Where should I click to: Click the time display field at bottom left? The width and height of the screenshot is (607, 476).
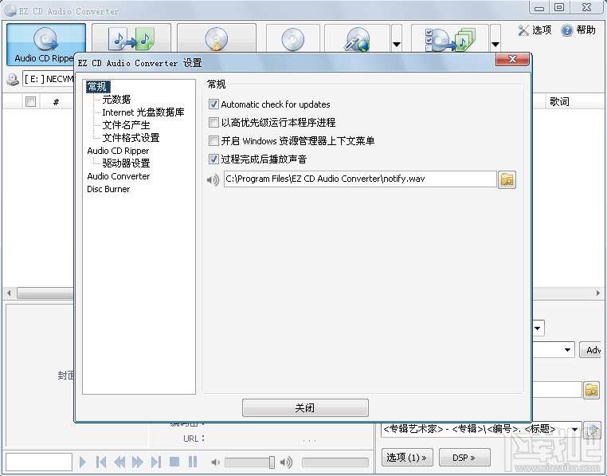click(x=39, y=462)
